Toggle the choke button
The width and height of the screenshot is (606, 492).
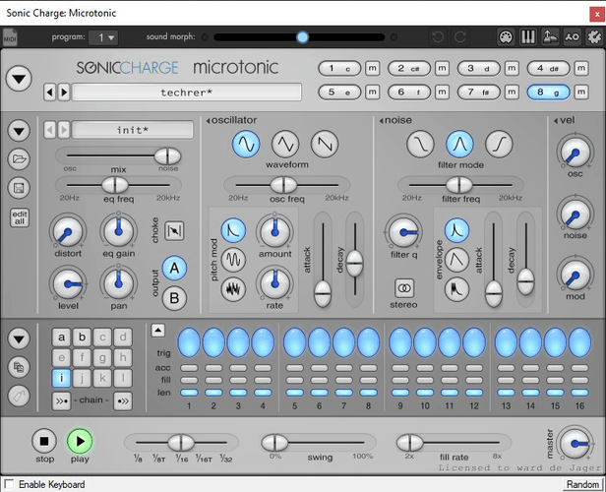tap(174, 231)
